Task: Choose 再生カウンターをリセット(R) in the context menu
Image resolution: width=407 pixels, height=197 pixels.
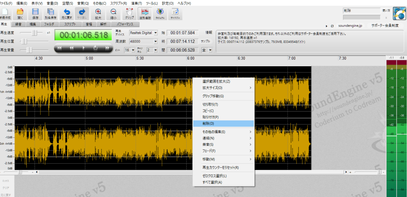Action: pyautogui.click(x=223, y=168)
